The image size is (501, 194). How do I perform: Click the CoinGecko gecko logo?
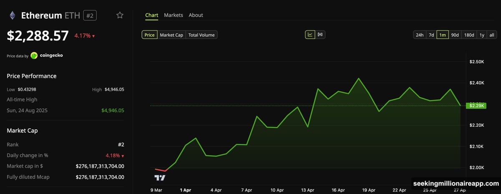point(34,55)
